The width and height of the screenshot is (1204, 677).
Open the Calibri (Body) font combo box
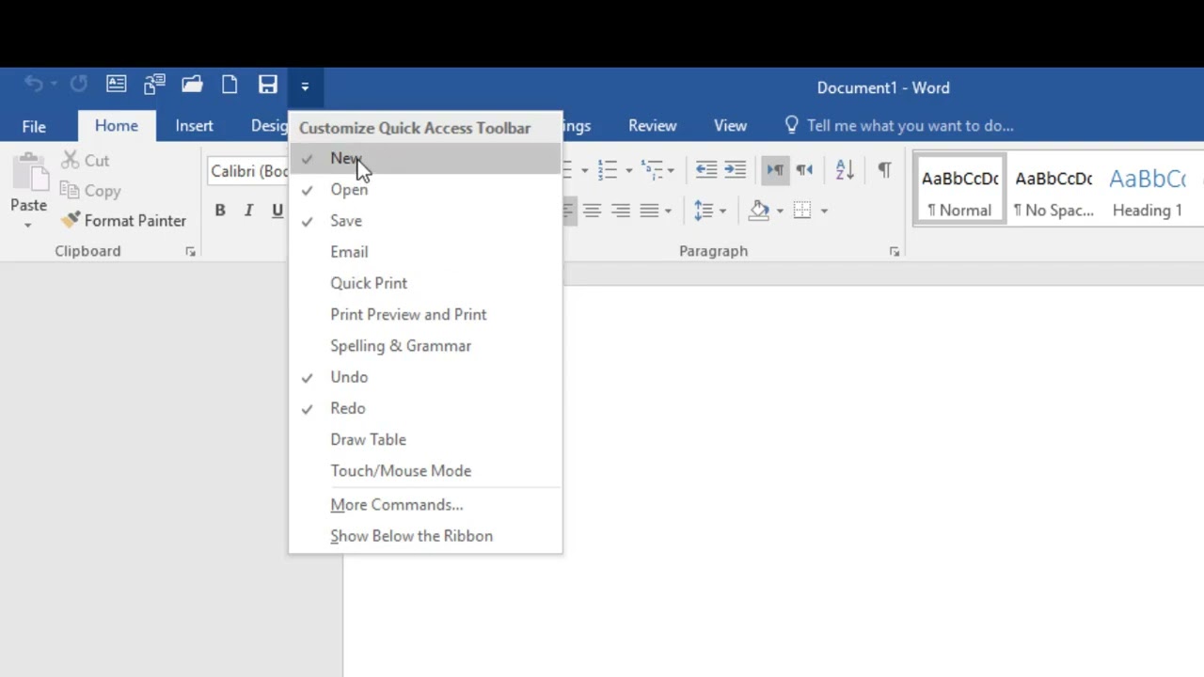pyautogui.click(x=248, y=171)
